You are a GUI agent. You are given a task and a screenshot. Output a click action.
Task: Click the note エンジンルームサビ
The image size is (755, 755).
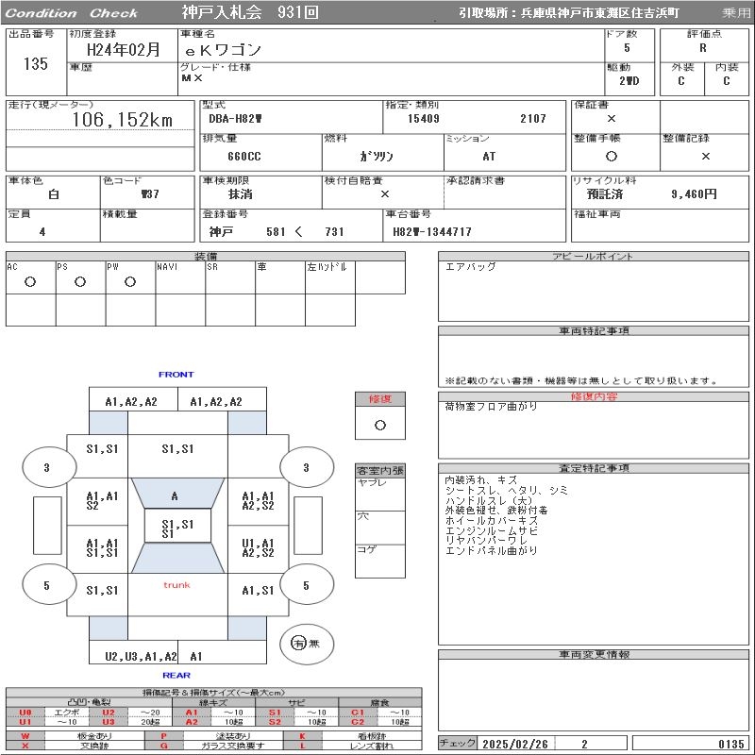coord(491,530)
